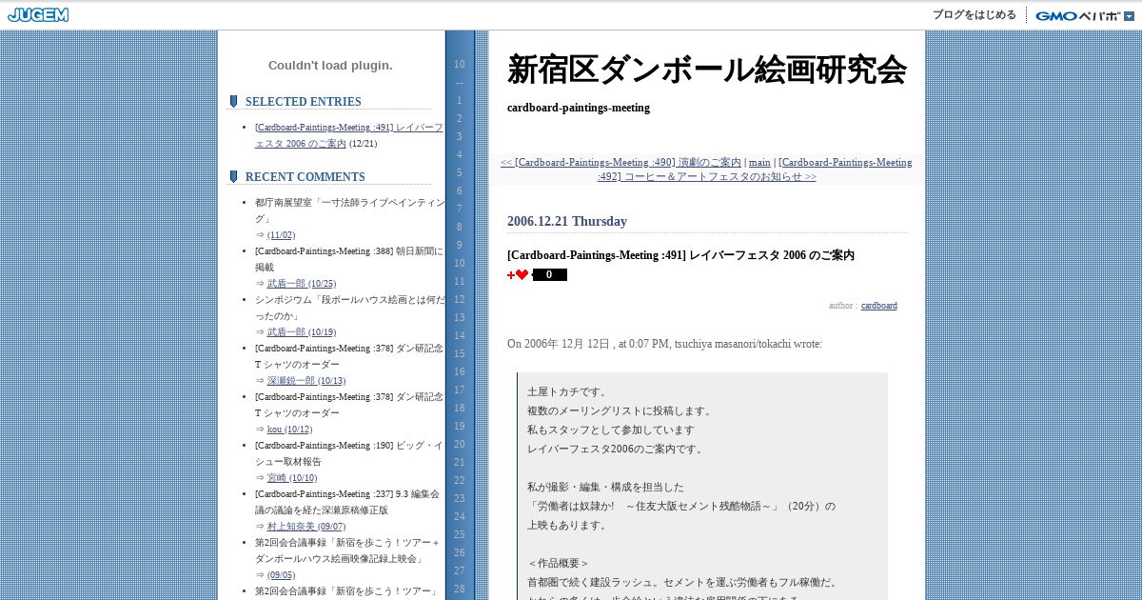Open the comment link dated (11/02)
This screenshot has width=1142, height=600.
(282, 235)
